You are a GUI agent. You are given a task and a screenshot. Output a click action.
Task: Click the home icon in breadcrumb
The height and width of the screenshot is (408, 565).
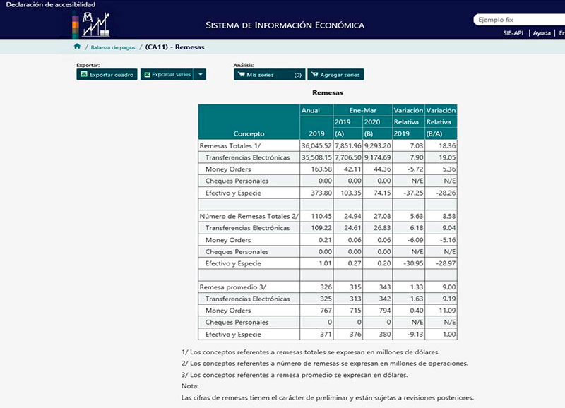point(77,47)
